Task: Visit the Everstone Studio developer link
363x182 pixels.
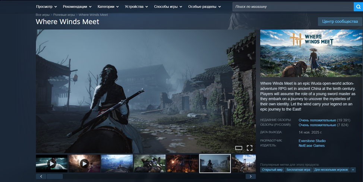Action: [x=312, y=141]
